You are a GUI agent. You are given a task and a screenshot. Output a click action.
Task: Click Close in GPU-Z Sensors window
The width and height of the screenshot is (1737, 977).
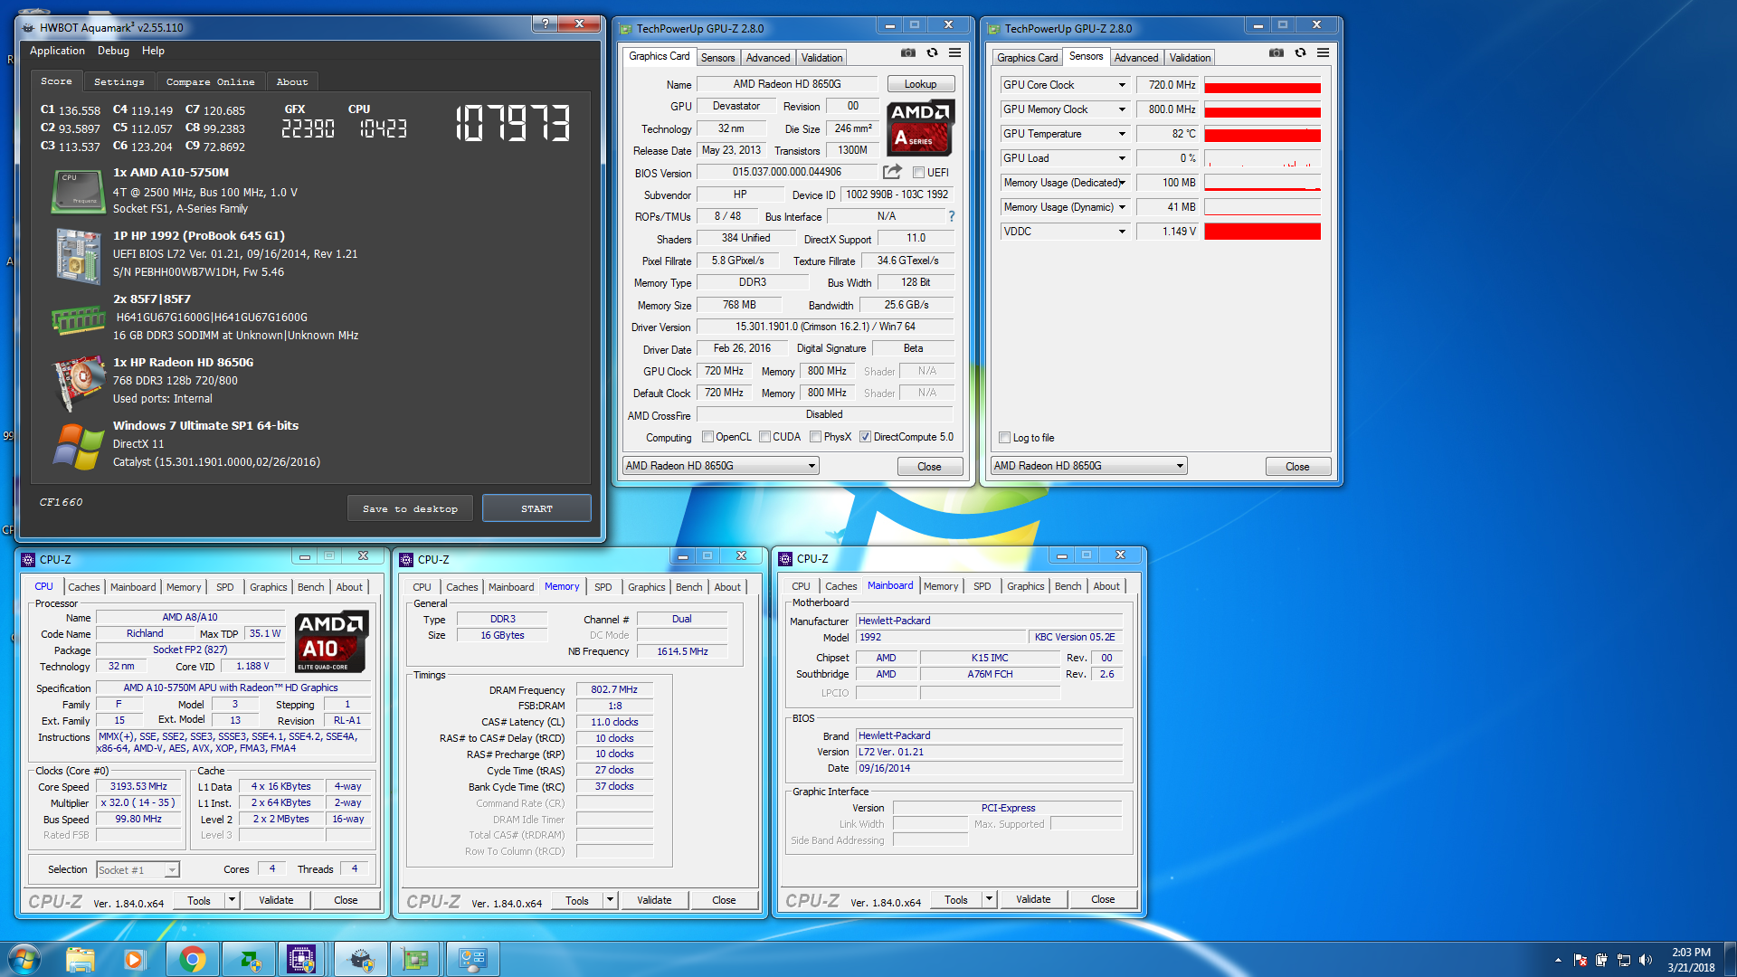(1297, 467)
